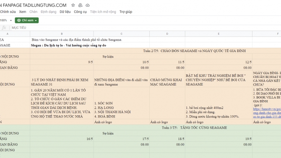Select cell 'CHÀO MỪNG KHAI MẠC SEAGAME'
This screenshot has width=281, height=158.
[167, 79]
